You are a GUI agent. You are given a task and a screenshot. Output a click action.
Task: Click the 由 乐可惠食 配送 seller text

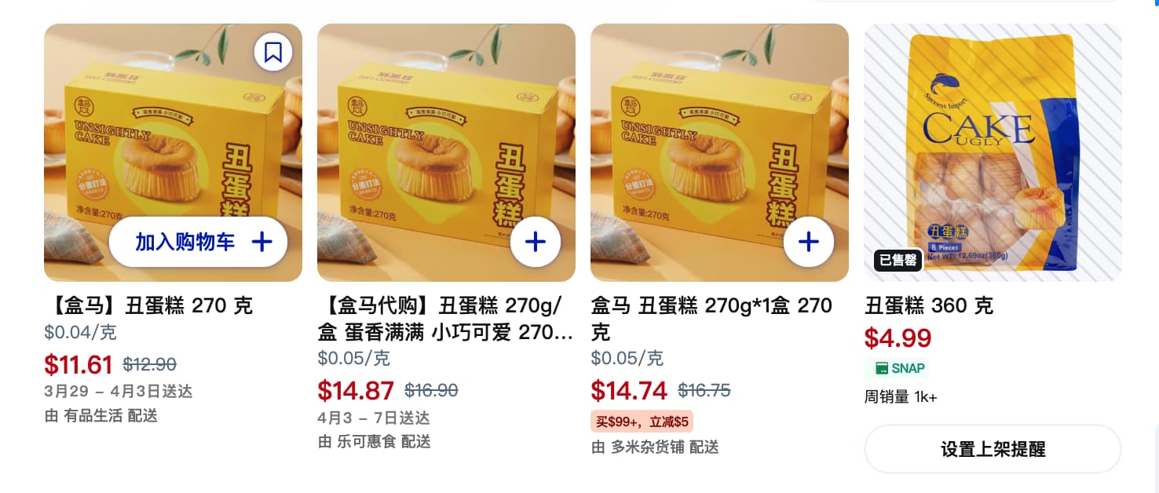point(375,441)
